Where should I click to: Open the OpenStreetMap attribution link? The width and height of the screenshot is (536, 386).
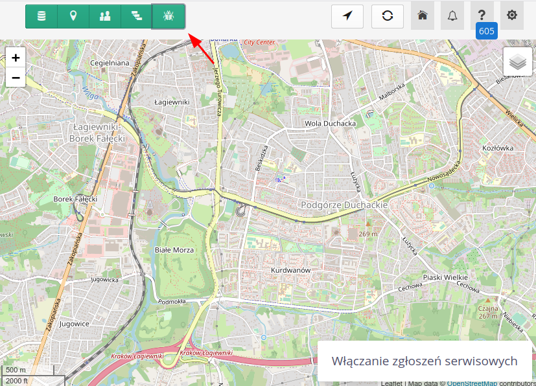click(472, 383)
